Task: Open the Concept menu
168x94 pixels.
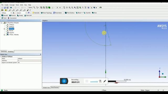Action: click(12, 5)
